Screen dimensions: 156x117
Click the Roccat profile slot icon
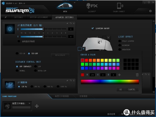7,106
